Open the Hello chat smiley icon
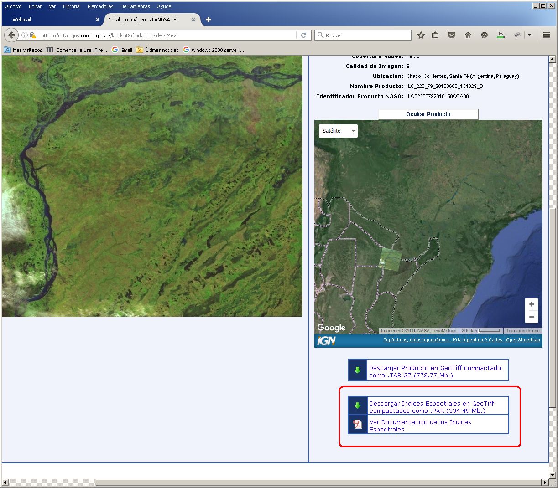Screen dimensions: 558x488 coord(485,35)
